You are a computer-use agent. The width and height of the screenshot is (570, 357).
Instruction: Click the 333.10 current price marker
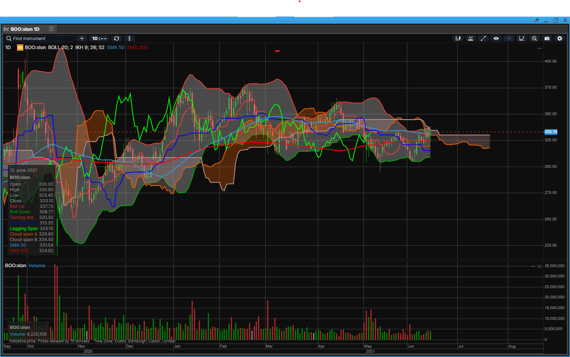click(x=551, y=132)
